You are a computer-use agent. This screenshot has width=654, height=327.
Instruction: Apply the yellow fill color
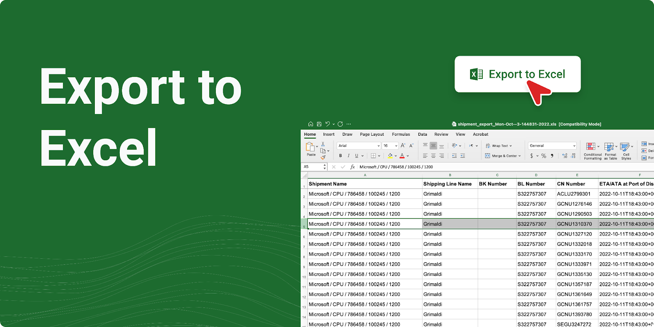(390, 156)
